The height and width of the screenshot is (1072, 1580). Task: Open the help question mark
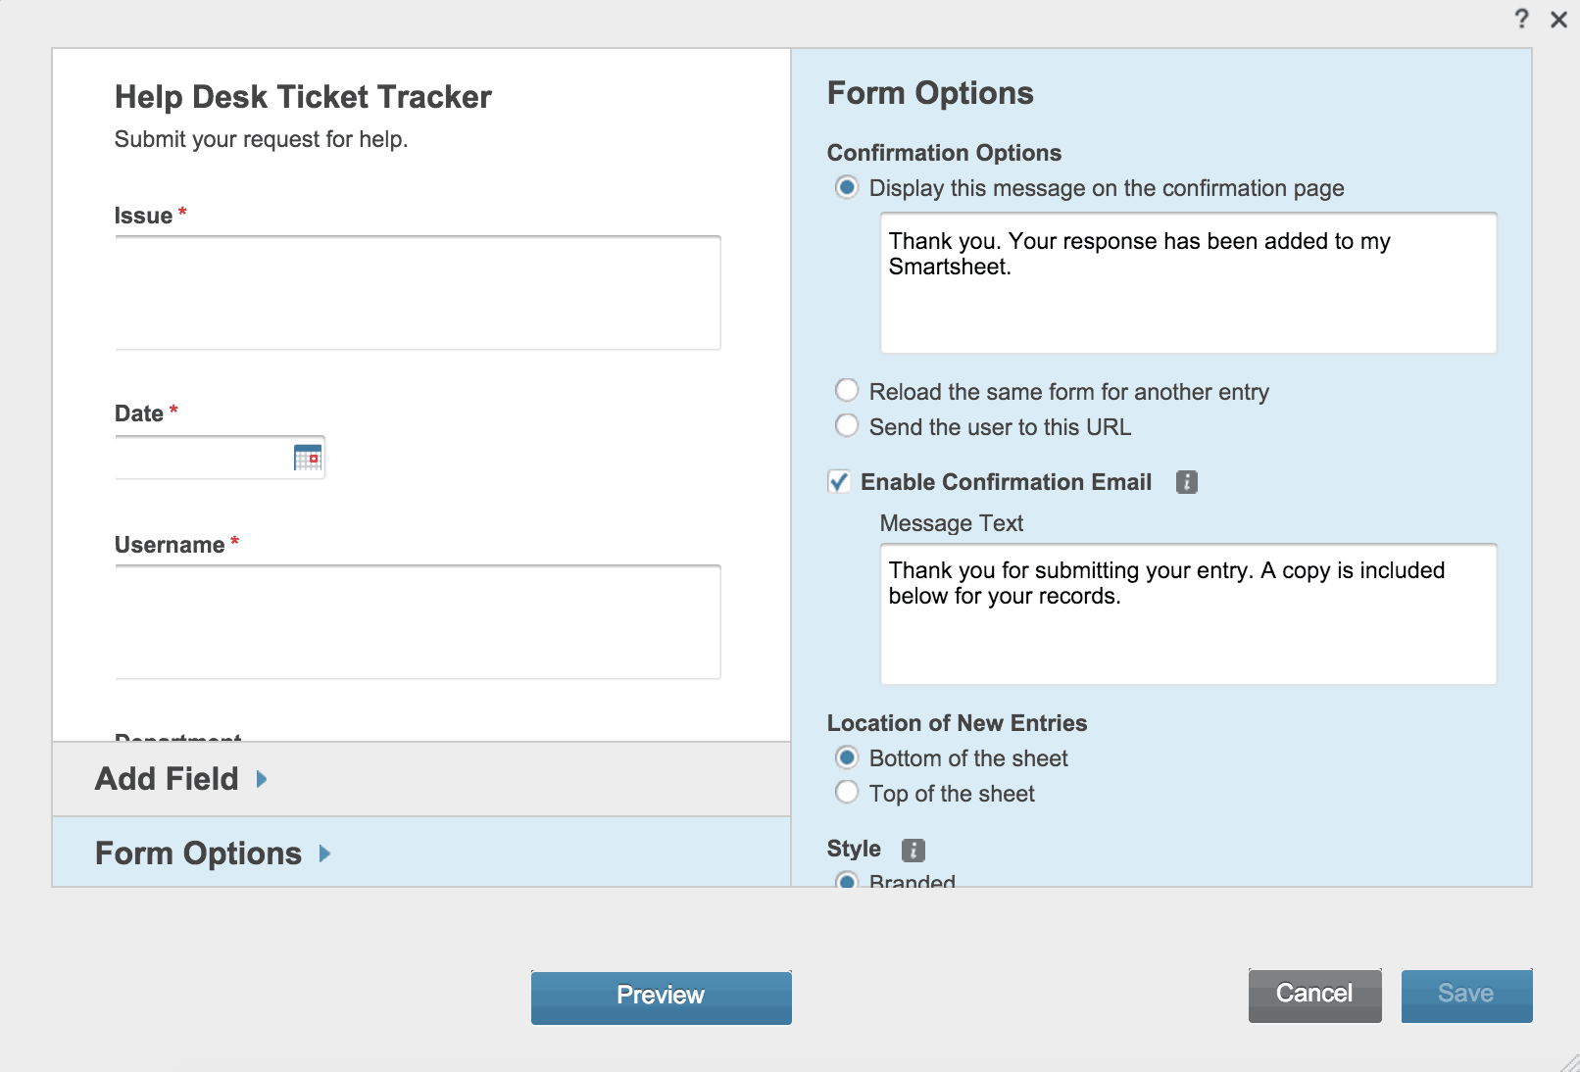pos(1521,19)
